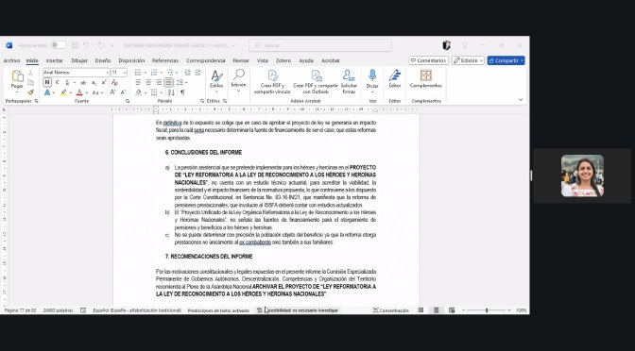Click the Buscar search box
This screenshot has width=635, height=351.
click(x=320, y=45)
